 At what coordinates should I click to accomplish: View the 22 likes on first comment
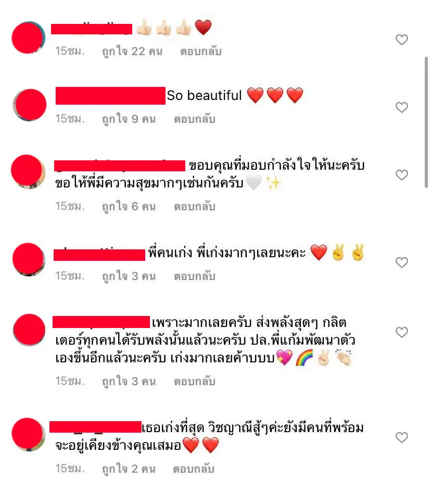[132, 51]
